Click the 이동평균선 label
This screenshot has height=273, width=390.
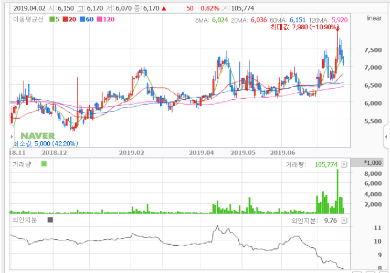pos(28,19)
